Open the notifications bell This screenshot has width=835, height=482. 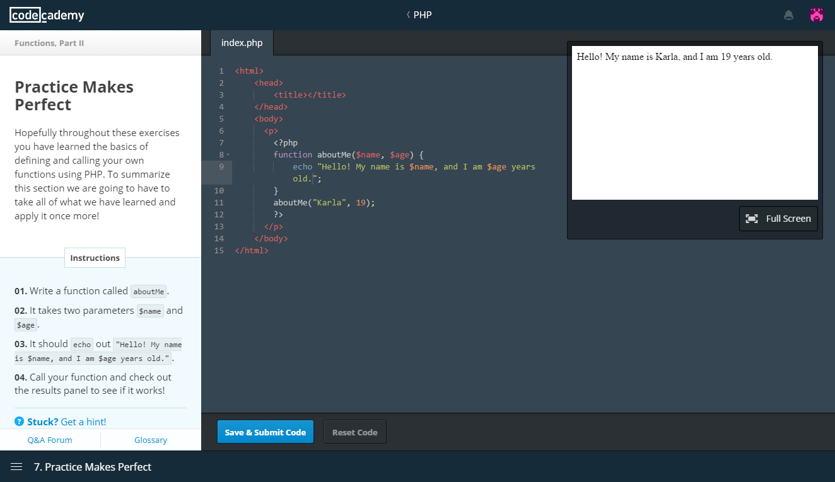point(788,15)
